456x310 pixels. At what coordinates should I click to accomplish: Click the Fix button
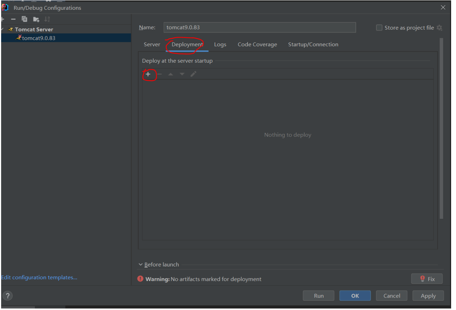(427, 279)
